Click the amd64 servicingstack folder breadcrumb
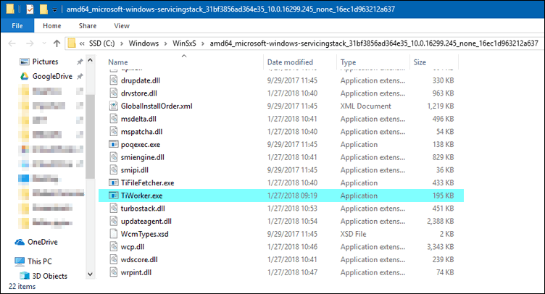 coord(374,43)
